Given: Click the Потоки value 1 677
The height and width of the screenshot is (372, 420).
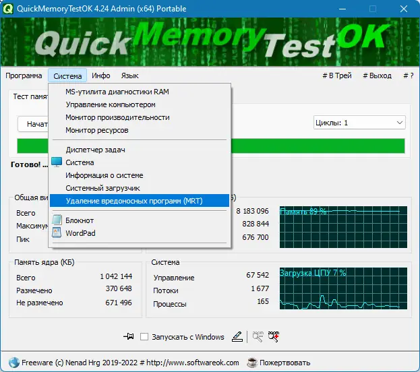Looking at the screenshot, I should (260, 288).
